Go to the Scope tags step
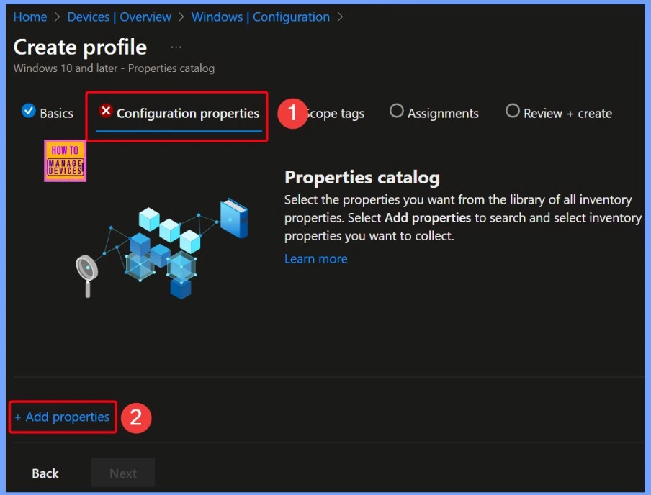The image size is (651, 495). coord(335,113)
